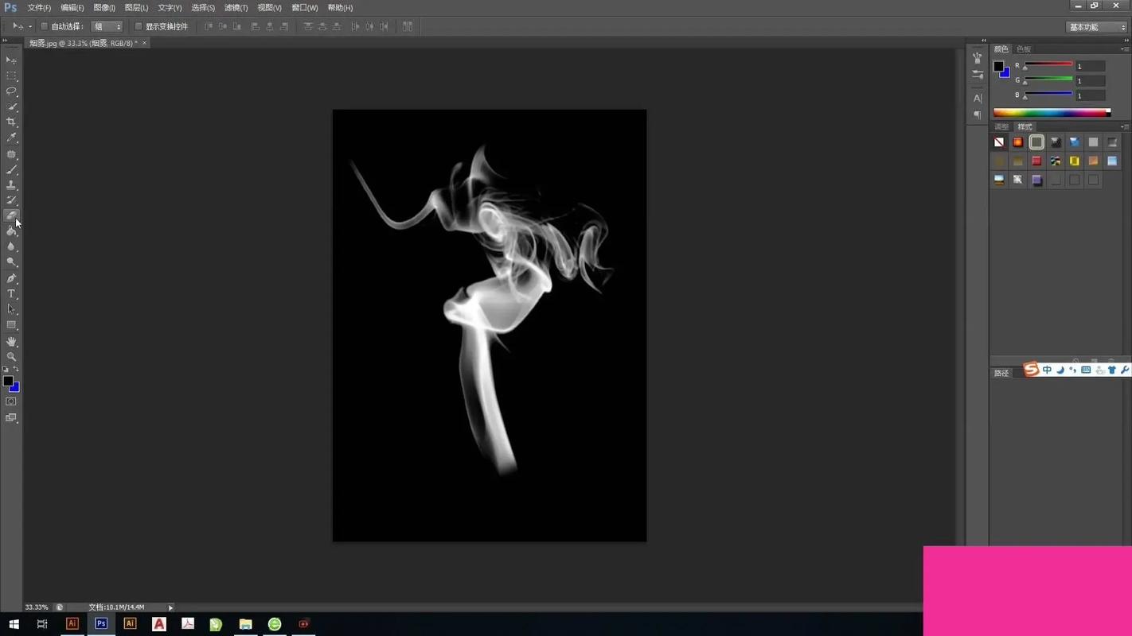
Task: Switch to the 路径 tab
Action: (x=1001, y=373)
